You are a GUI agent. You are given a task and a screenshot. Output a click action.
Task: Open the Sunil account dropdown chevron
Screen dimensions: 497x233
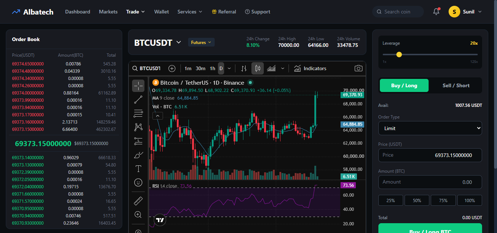[480, 12]
